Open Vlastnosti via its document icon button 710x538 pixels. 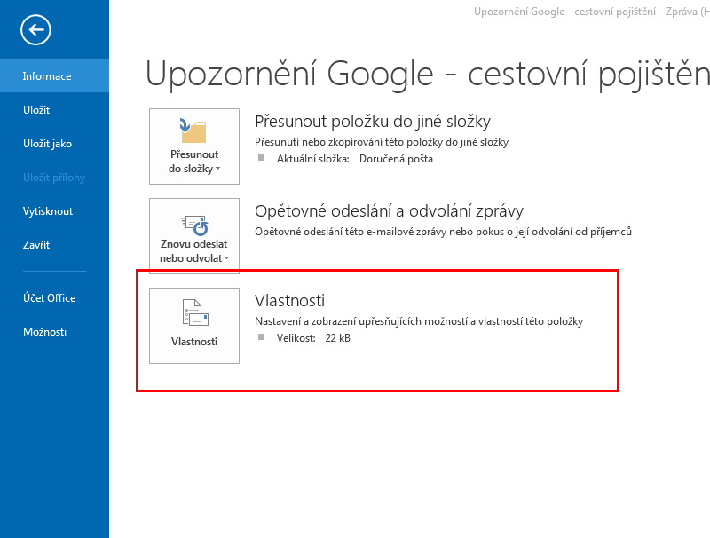click(x=193, y=313)
